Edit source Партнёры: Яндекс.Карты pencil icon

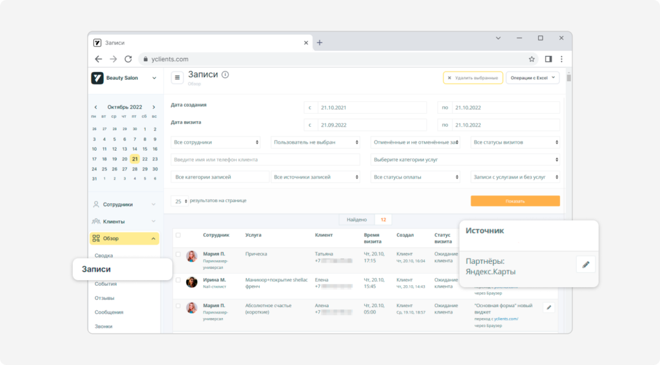[x=585, y=265]
